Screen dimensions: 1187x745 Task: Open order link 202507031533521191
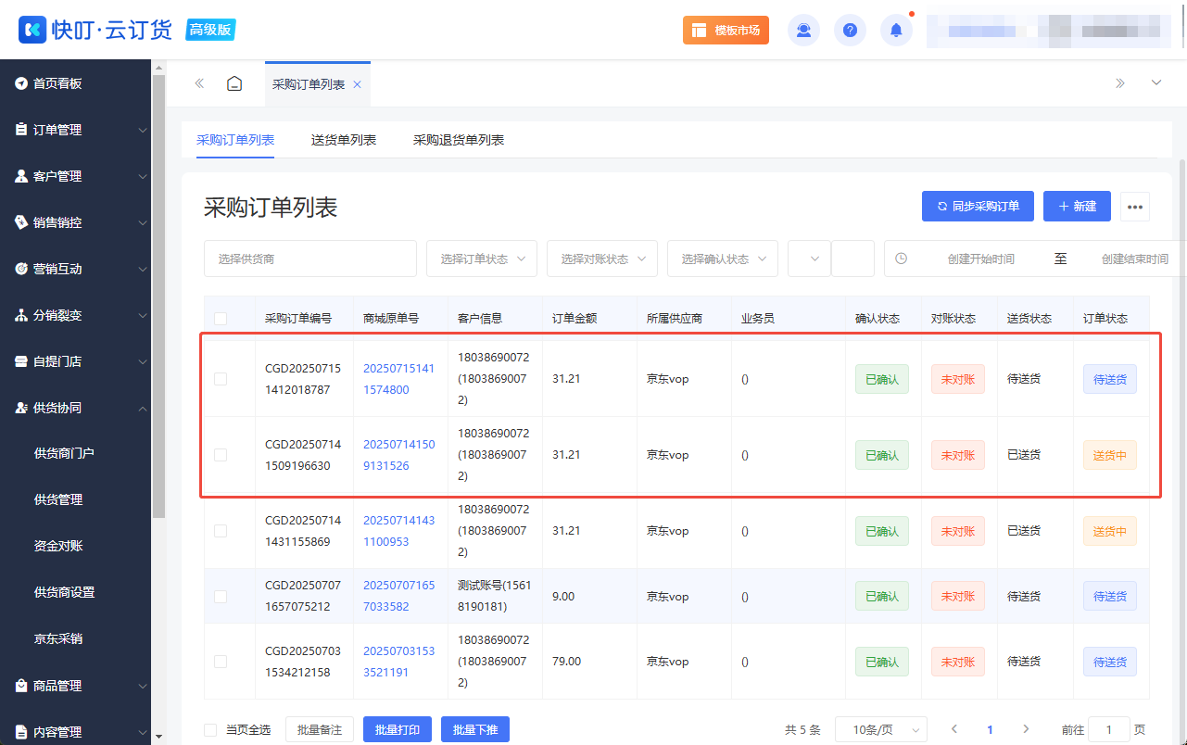tap(398, 662)
